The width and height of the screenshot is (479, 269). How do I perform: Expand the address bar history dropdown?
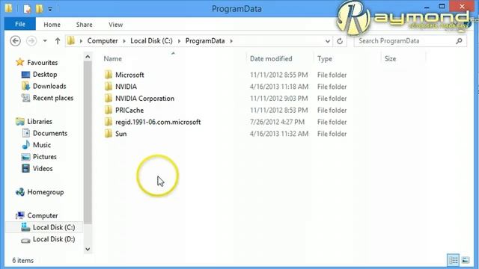pyautogui.click(x=328, y=41)
